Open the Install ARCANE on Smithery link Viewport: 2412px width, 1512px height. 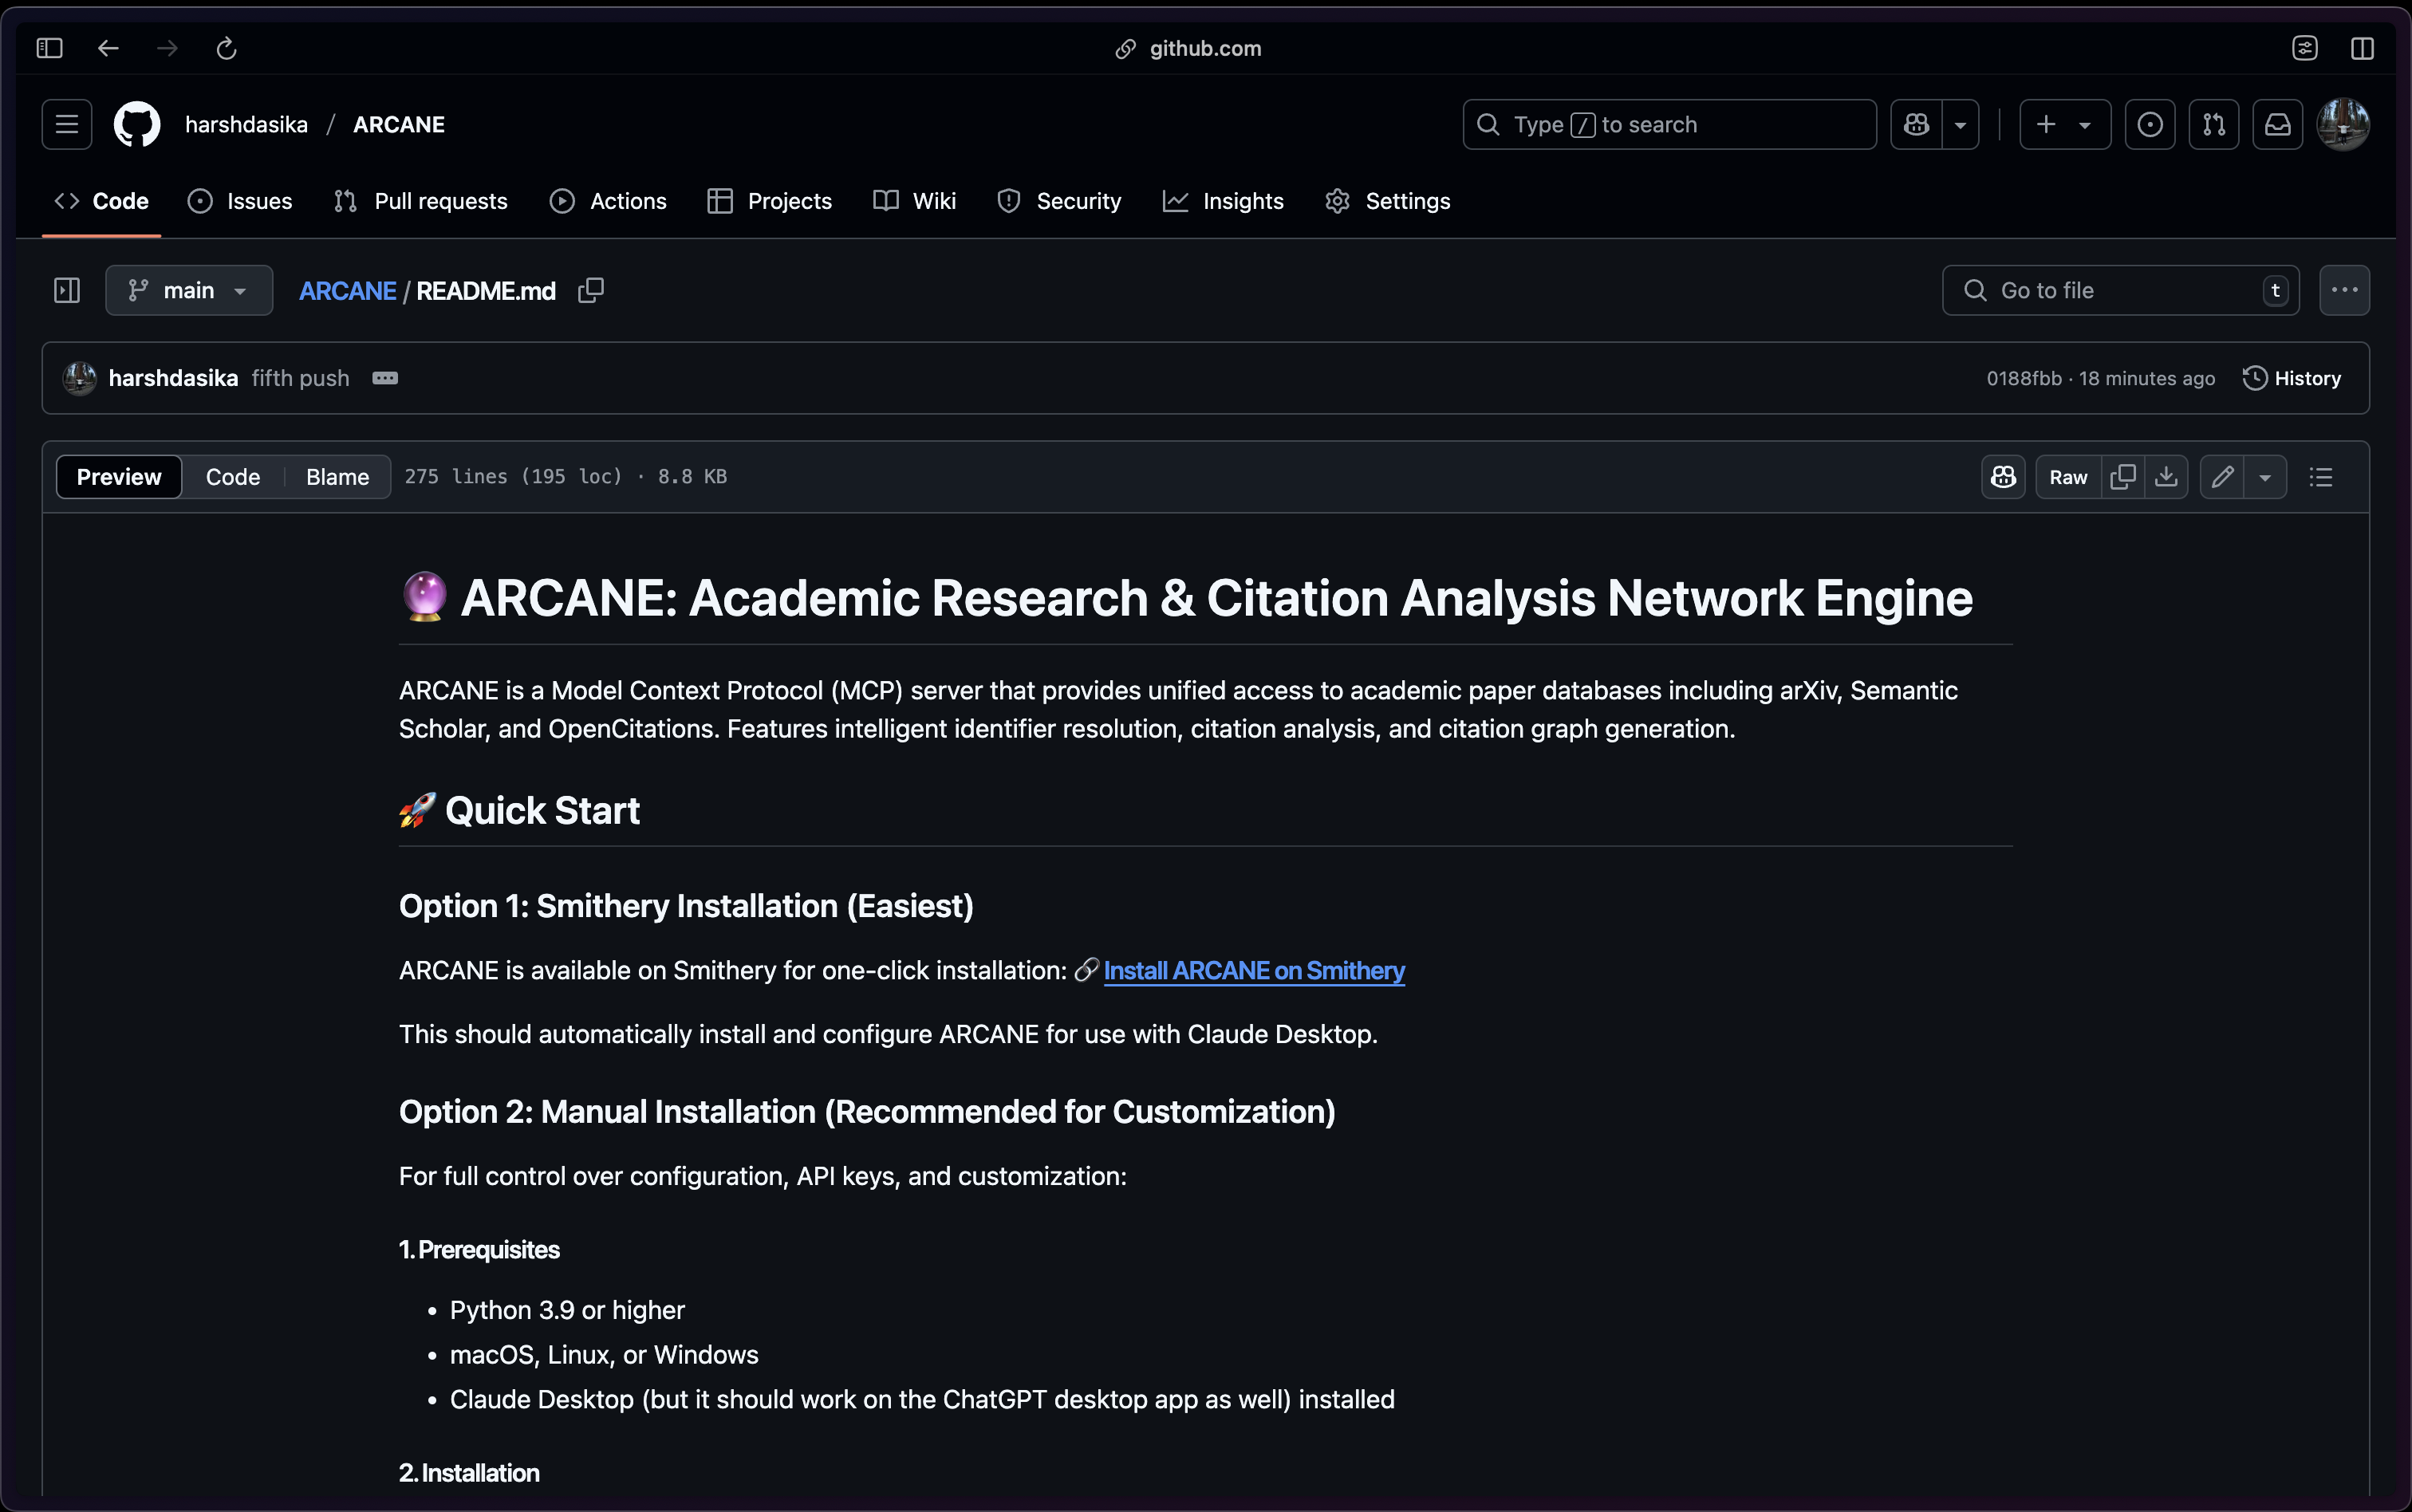tap(1253, 970)
